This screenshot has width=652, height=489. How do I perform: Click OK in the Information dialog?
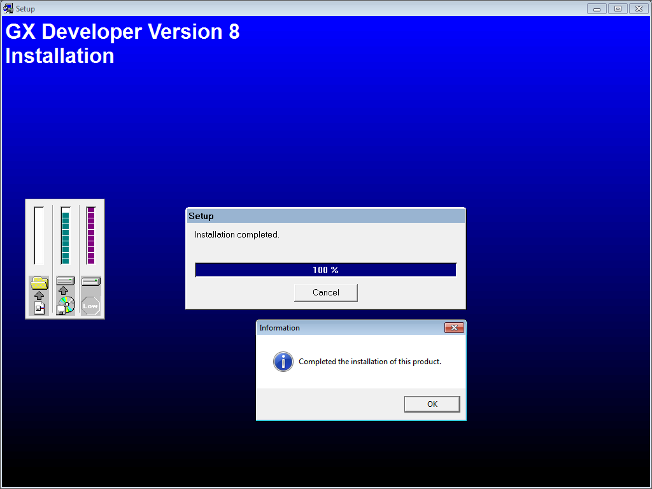point(432,404)
